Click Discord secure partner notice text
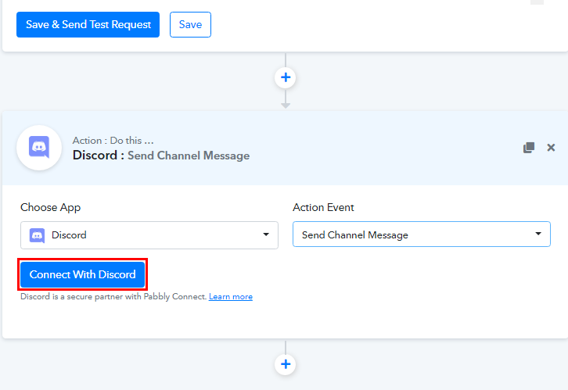This screenshot has height=390, width=568. (113, 297)
